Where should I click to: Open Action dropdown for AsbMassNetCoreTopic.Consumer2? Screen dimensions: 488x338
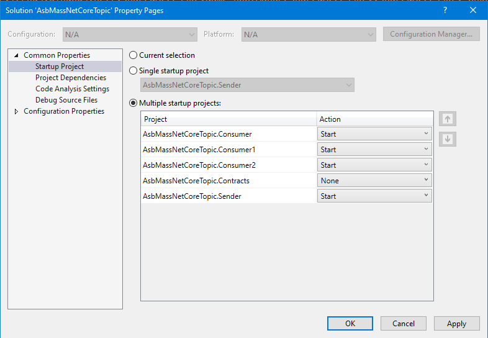point(374,165)
